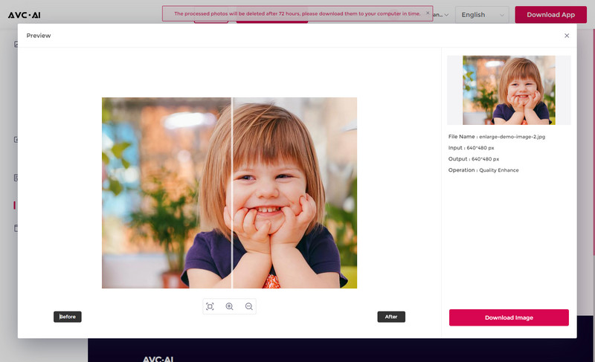595x362 pixels.
Task: Zoom in with the magnifier plus icon
Action: pos(229,306)
